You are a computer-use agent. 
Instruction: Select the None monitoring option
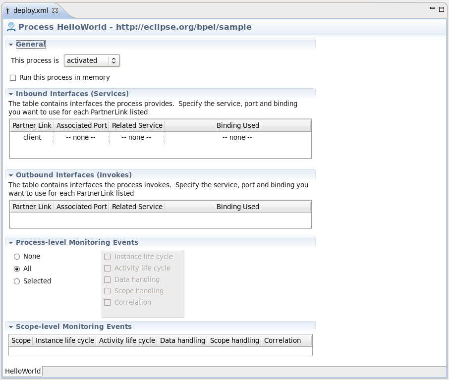tap(16, 256)
